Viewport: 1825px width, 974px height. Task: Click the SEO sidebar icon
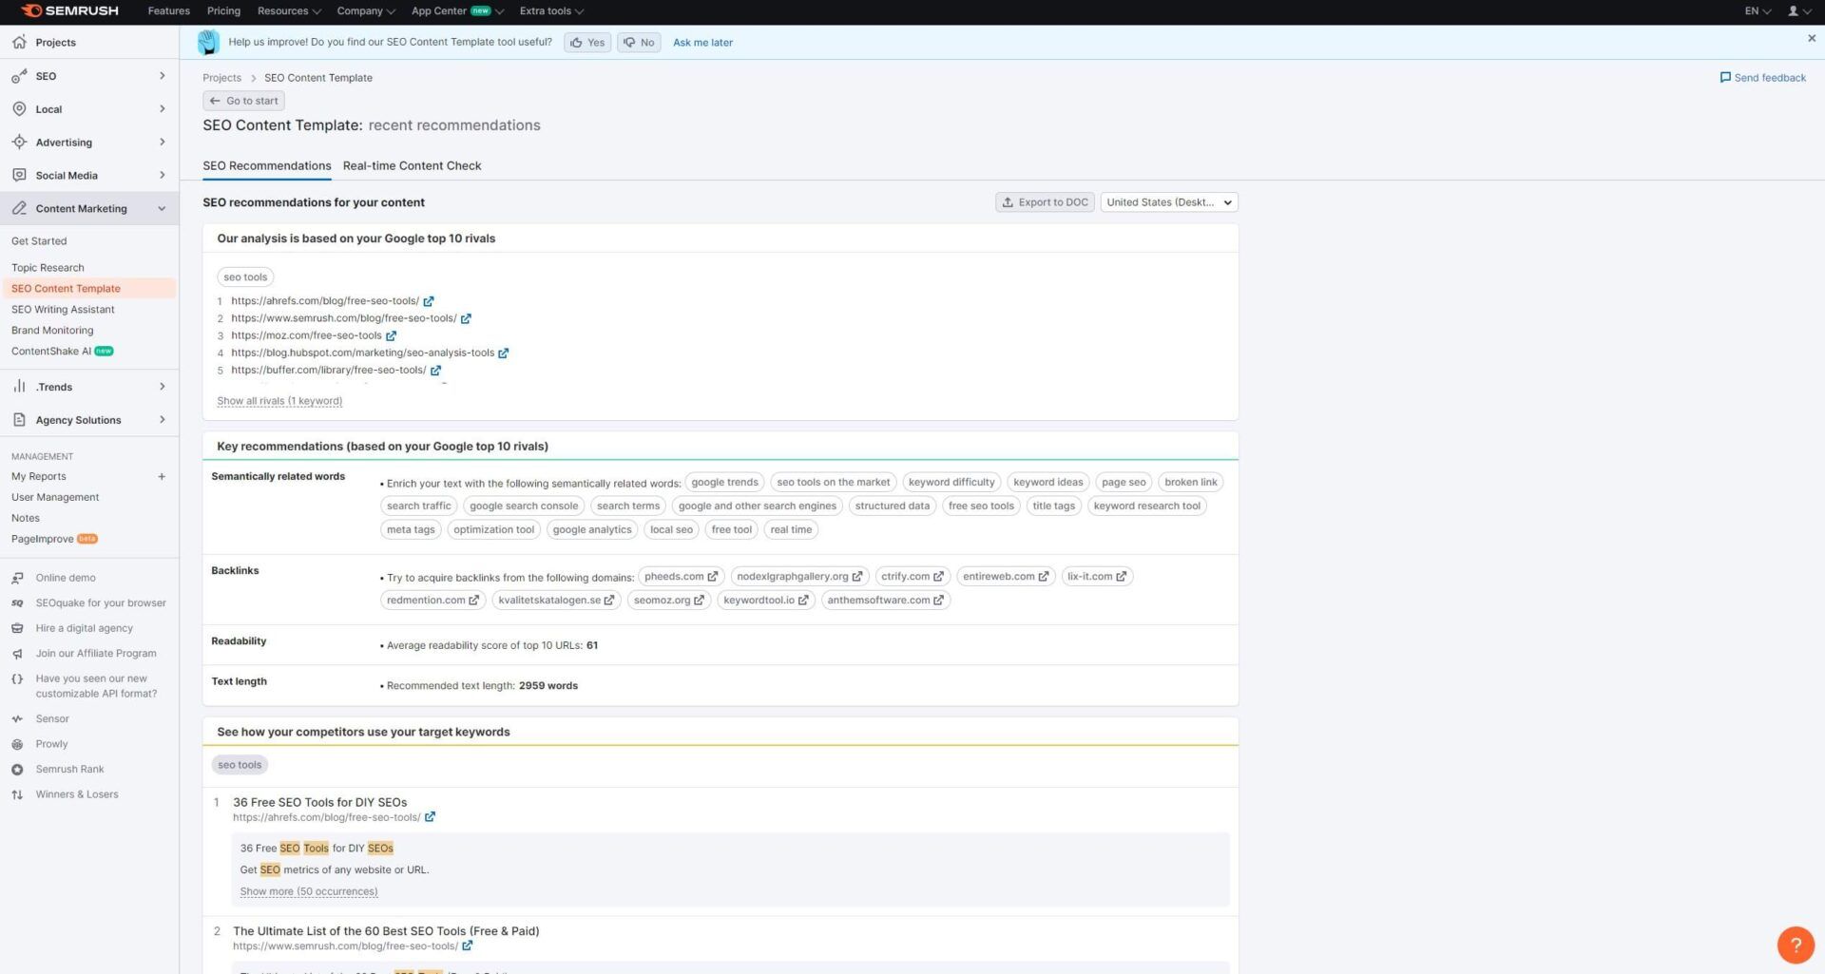pyautogui.click(x=19, y=76)
